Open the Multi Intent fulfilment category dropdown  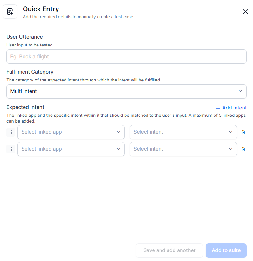pyautogui.click(x=126, y=91)
